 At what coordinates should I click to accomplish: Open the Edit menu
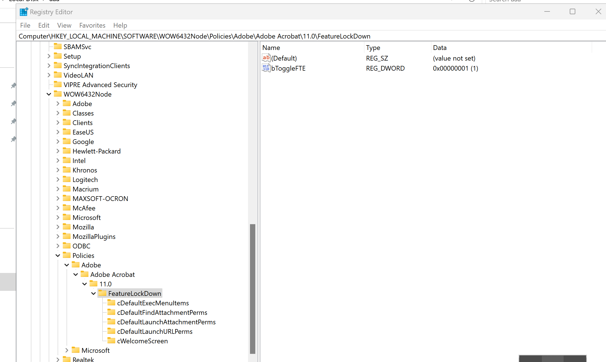tap(44, 25)
